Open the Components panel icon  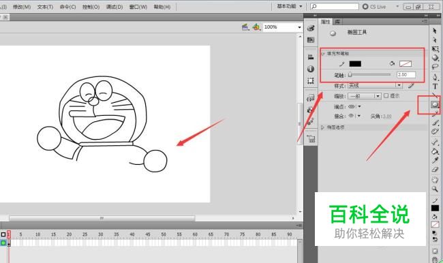[x=311, y=110]
